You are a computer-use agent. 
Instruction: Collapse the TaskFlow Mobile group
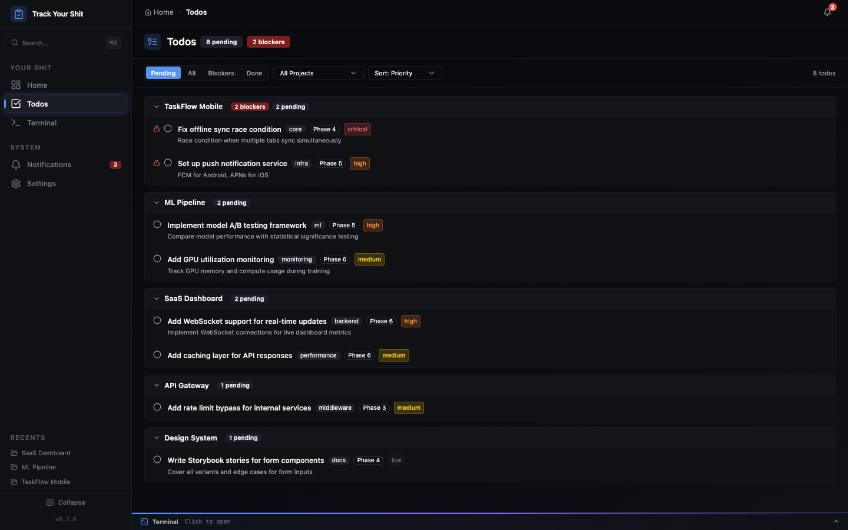pyautogui.click(x=157, y=107)
